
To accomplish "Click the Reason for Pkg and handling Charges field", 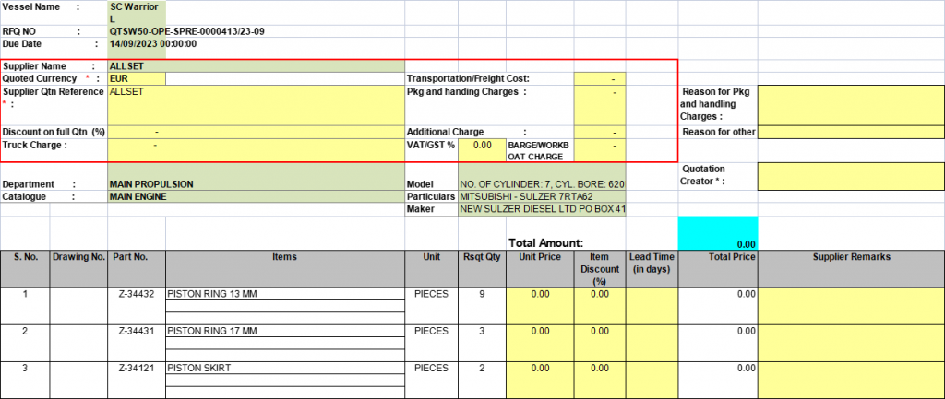I will [x=850, y=104].
